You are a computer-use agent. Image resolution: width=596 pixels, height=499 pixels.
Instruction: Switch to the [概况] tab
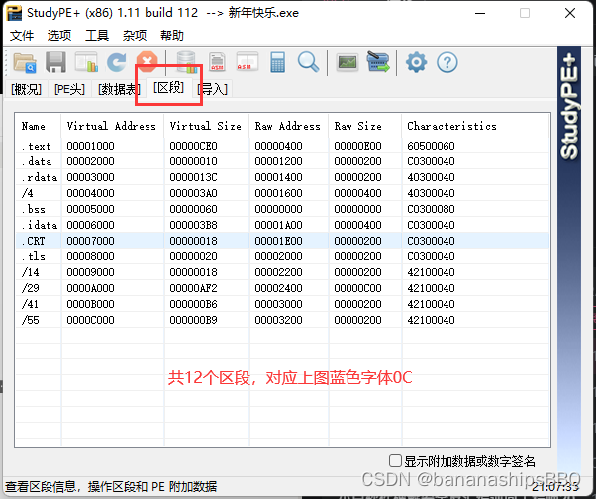click(x=26, y=89)
